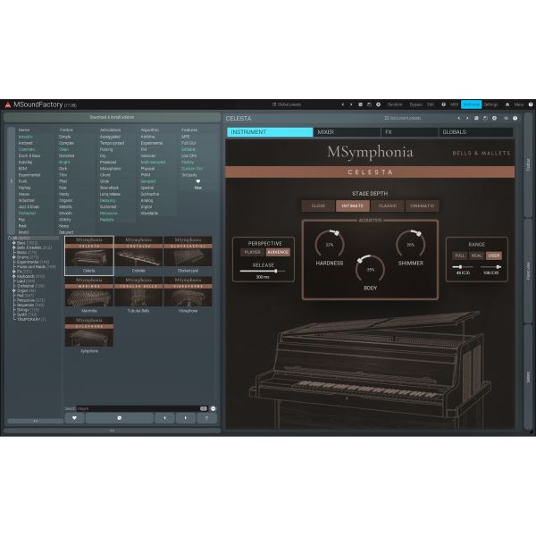This screenshot has height=536, width=536.
Task: Select the Full range option
Action: point(460,255)
